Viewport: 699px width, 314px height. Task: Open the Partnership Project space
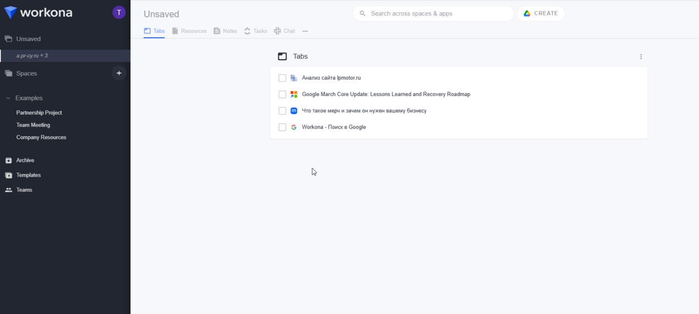[39, 113]
